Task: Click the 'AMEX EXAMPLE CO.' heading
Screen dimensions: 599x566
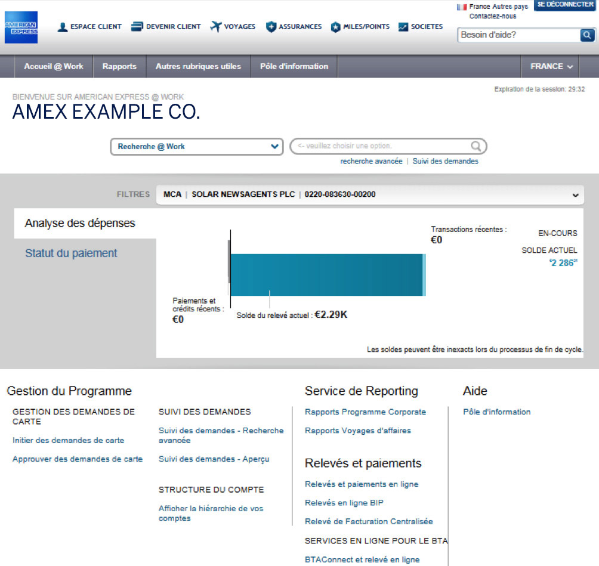Action: (106, 112)
